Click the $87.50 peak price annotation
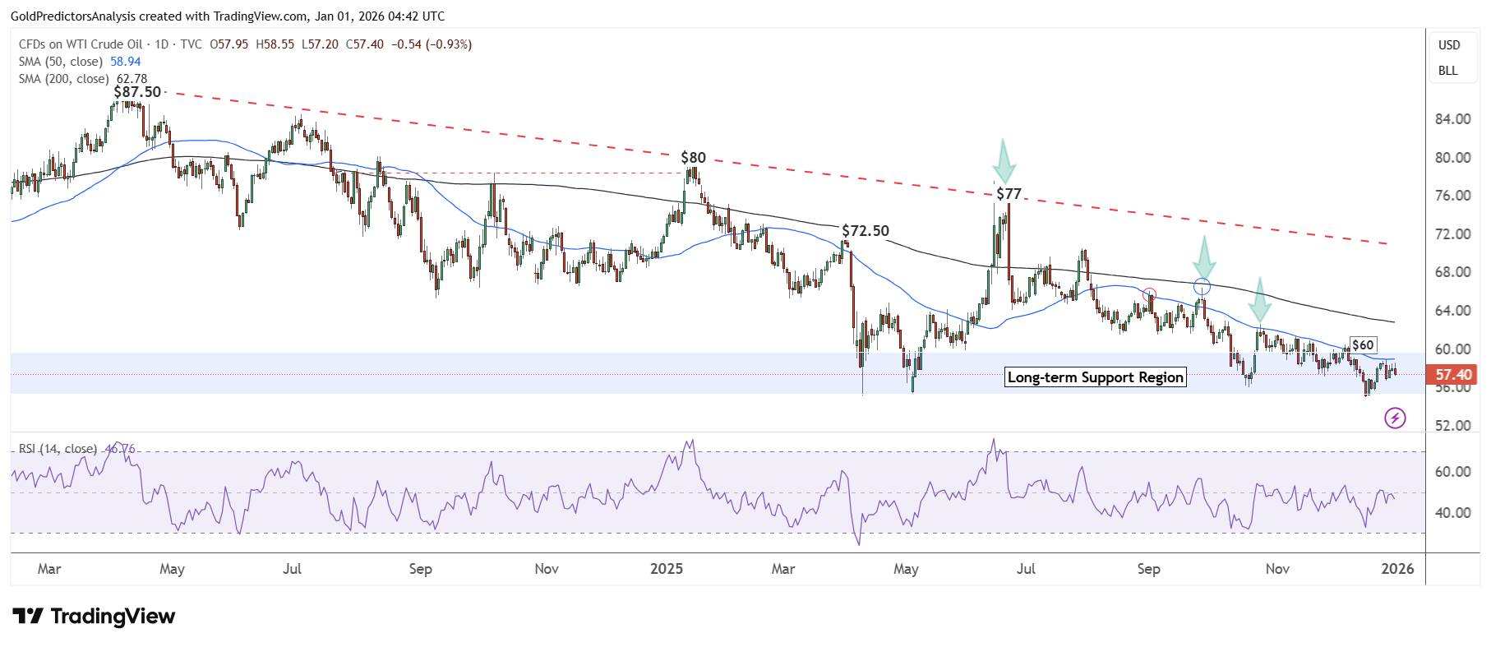This screenshot has height=647, width=1491. pyautogui.click(x=136, y=91)
